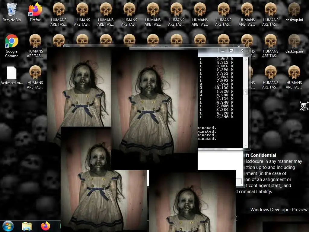Maximize the console window

231,50
